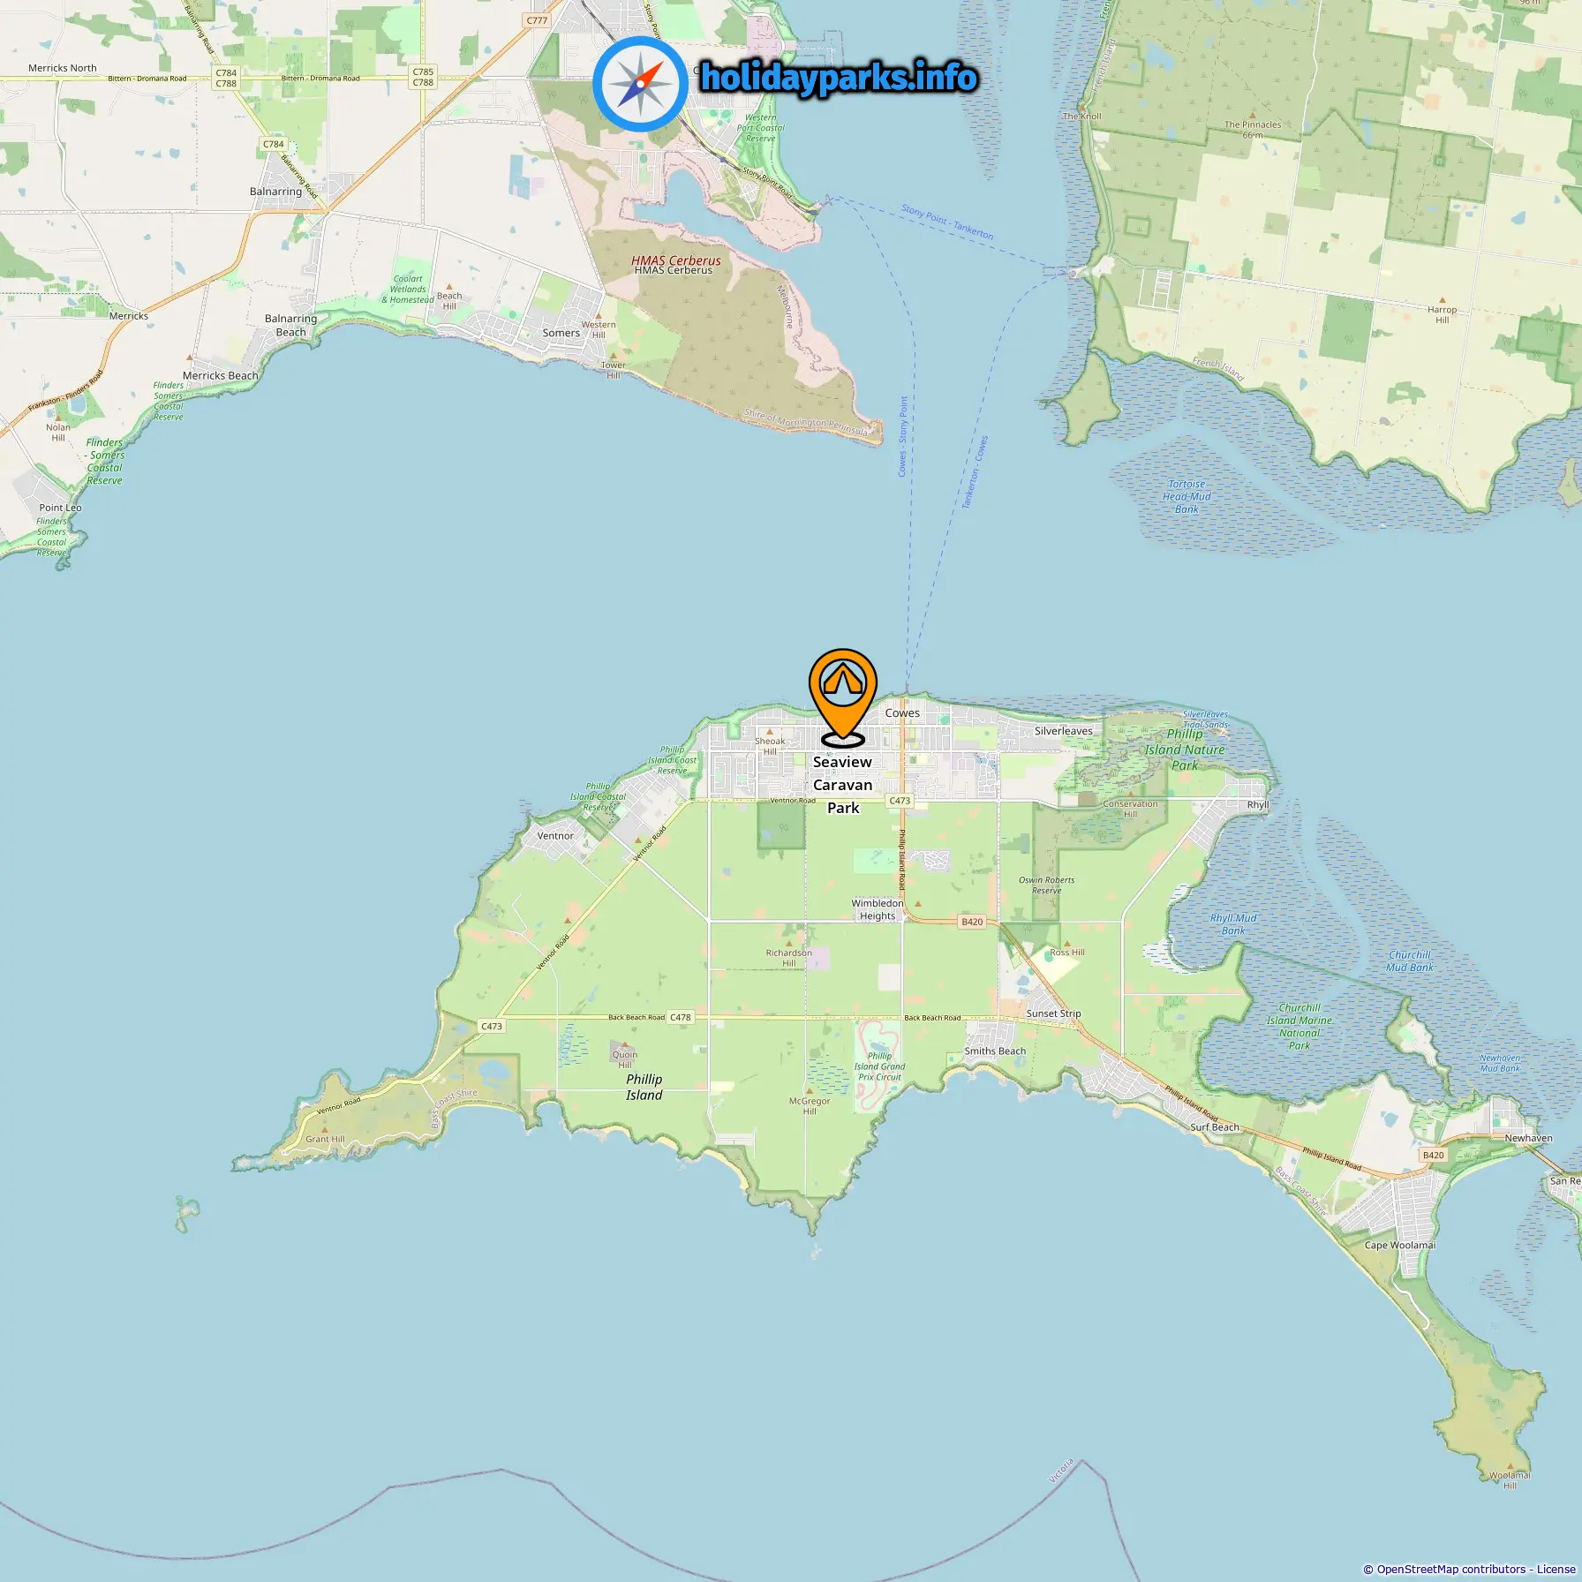The width and height of the screenshot is (1582, 1582).
Task: Select the Phillip Island Grand Prix Circuit label
Action: pos(879,1066)
